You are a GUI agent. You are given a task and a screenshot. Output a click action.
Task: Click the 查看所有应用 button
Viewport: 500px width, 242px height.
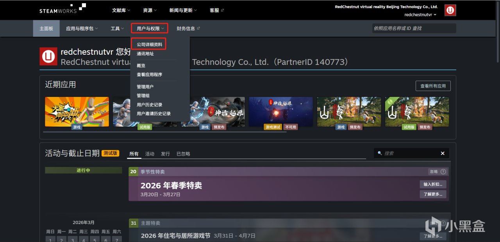click(x=433, y=86)
